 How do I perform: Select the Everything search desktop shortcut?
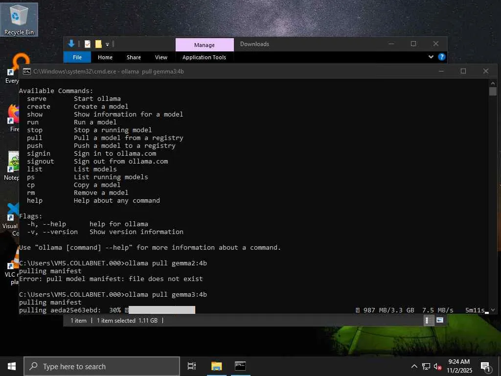[12, 69]
